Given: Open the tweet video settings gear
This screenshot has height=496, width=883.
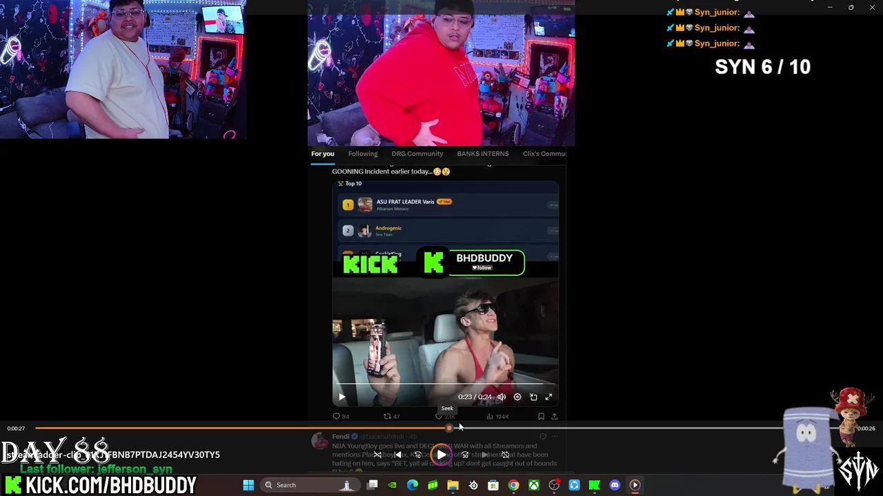Looking at the screenshot, I should tap(517, 397).
